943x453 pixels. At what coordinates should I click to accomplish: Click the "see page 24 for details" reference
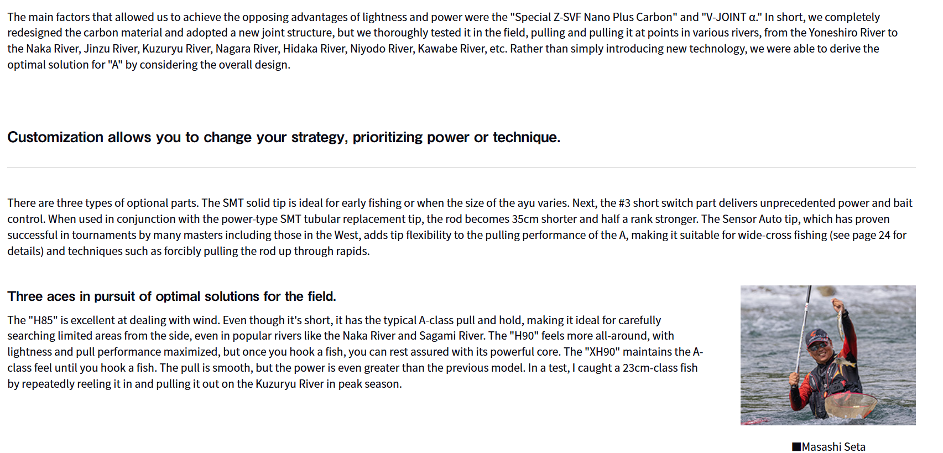[x=867, y=235]
